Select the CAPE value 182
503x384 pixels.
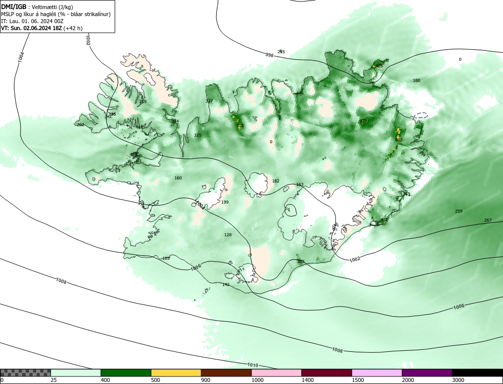pos(276,181)
